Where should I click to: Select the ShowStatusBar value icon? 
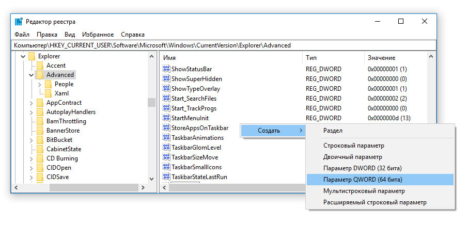coord(166,69)
